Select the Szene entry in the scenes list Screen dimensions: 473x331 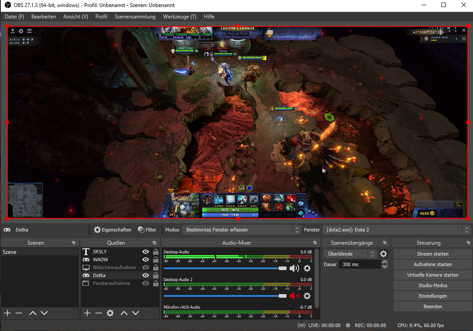click(40, 252)
